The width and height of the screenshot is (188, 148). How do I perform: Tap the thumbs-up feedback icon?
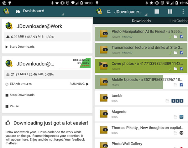point(8,123)
